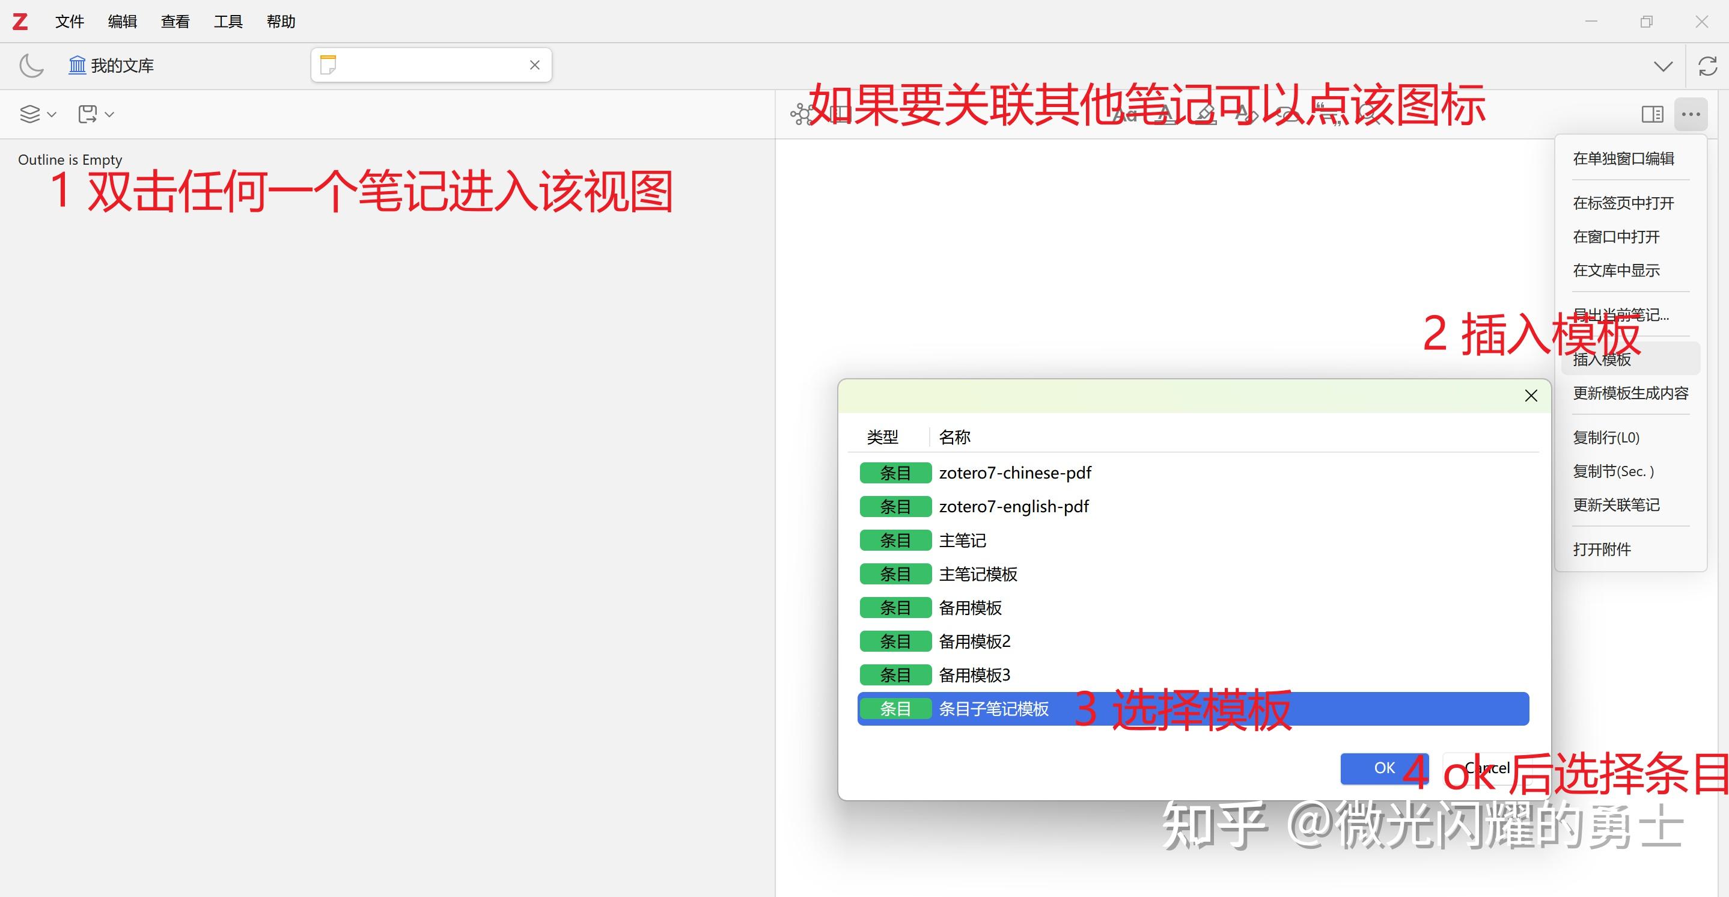Toggle dark mode with the moon icon
Viewport: 1729px width, 897px height.
point(31,65)
